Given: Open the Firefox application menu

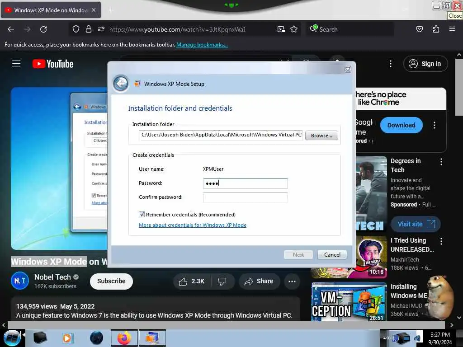Looking at the screenshot, I should pyautogui.click(x=452, y=29).
